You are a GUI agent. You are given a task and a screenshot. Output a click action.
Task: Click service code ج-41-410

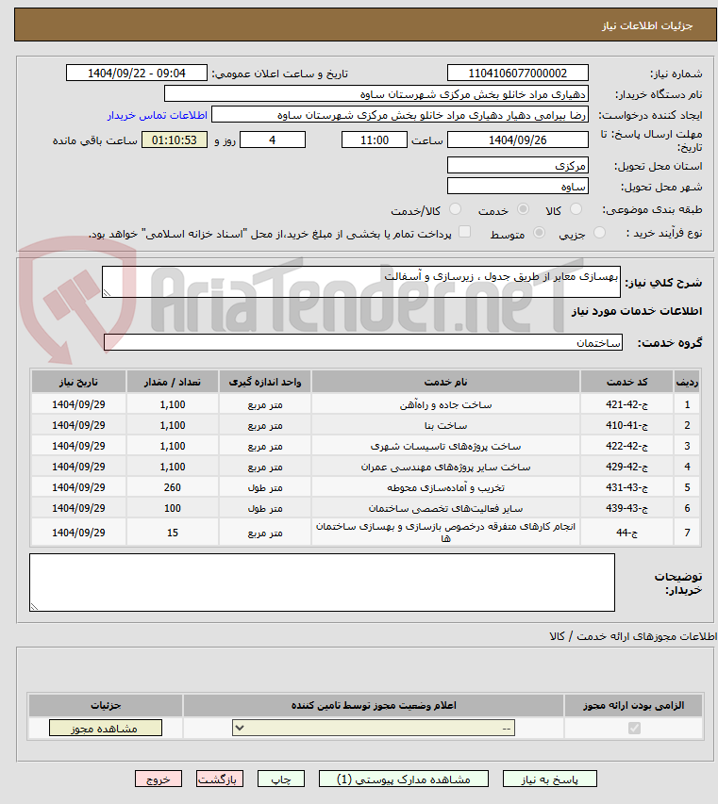pyautogui.click(x=626, y=425)
